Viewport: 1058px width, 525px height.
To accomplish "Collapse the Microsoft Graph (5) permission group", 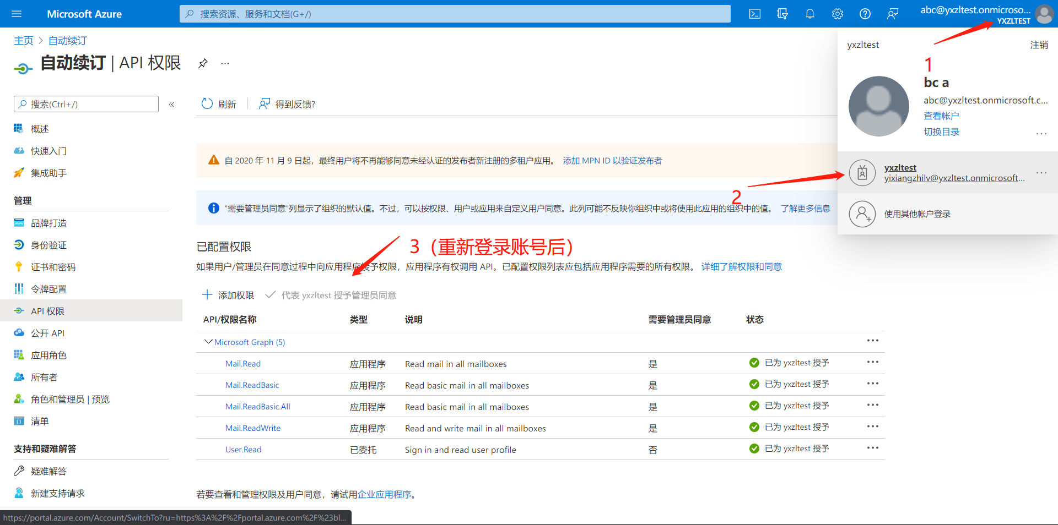I will pos(208,342).
